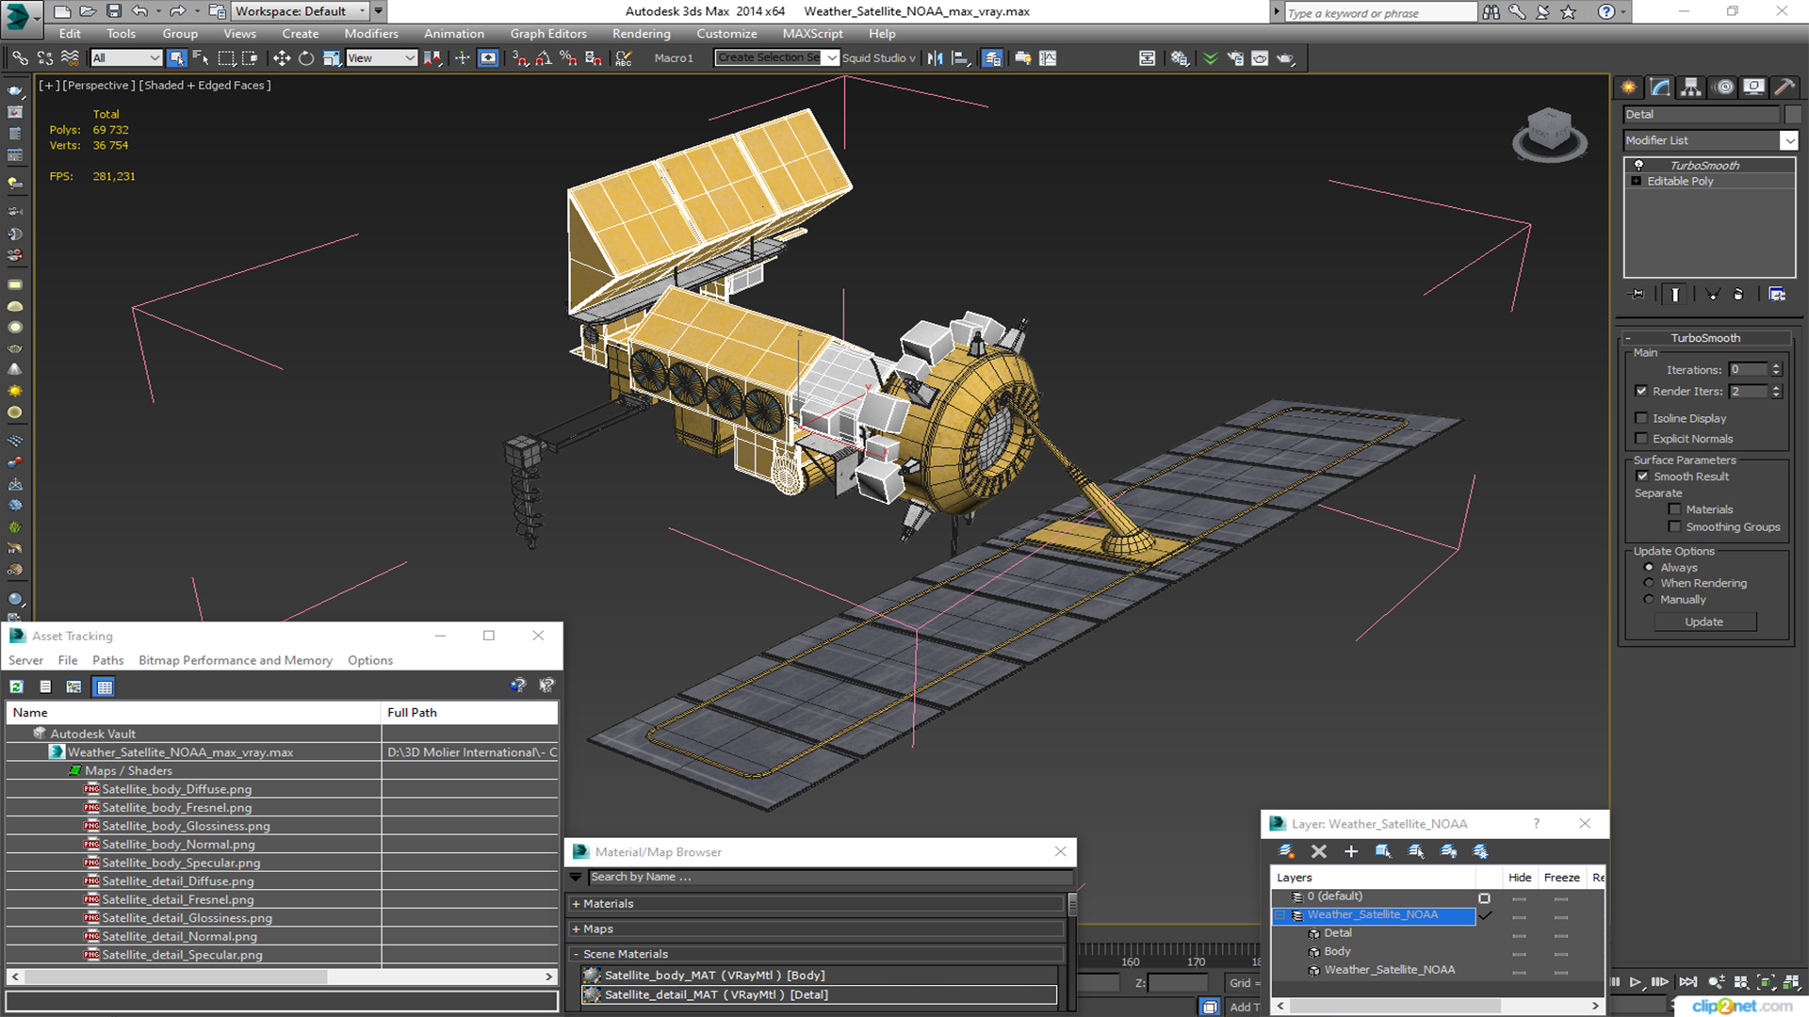Create new layer in Layer dialog

tap(1286, 851)
